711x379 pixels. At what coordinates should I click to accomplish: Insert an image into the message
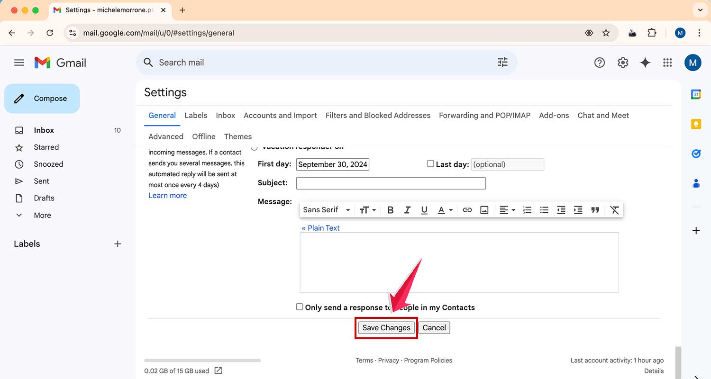pos(484,209)
